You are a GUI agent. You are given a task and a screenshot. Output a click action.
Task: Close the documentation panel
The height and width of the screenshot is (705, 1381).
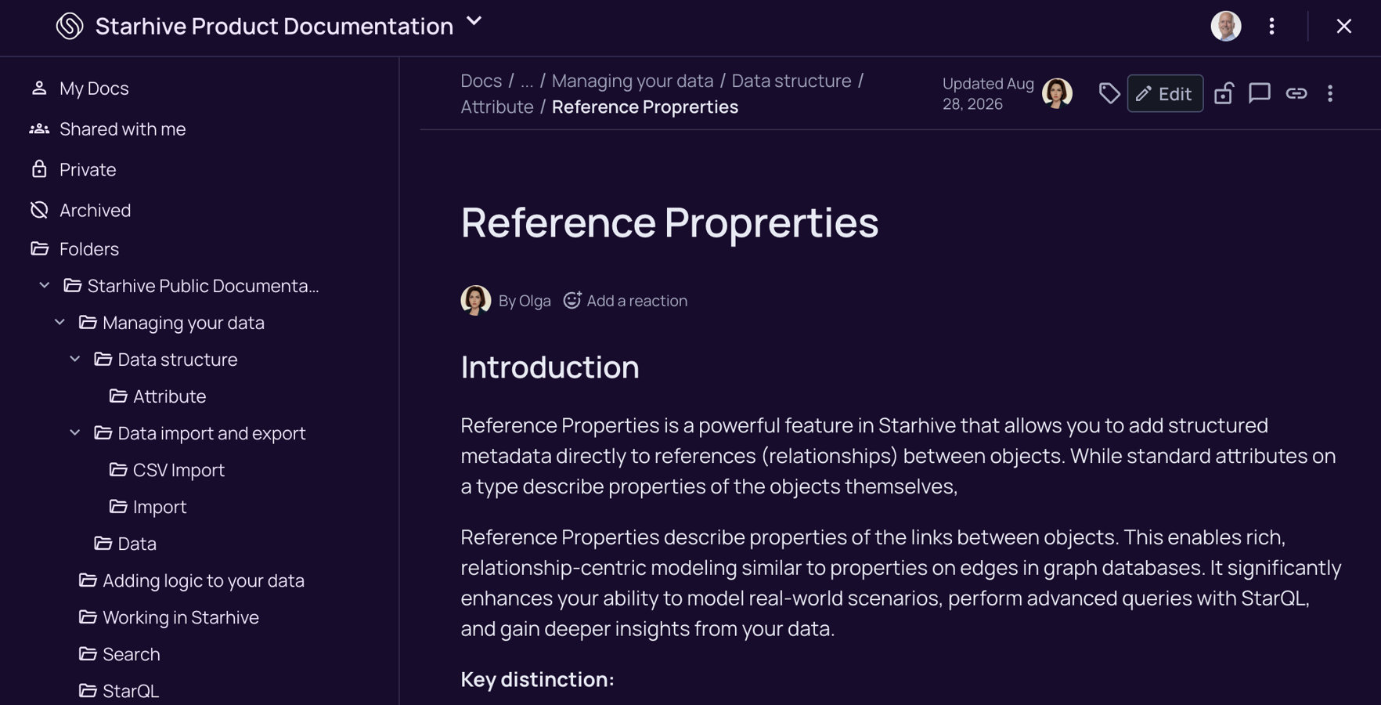point(1343,26)
